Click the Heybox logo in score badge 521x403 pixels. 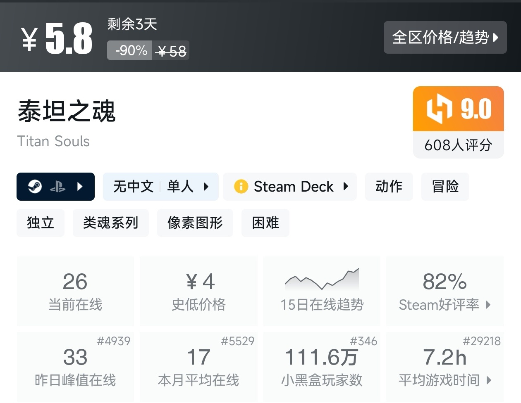[x=439, y=109]
